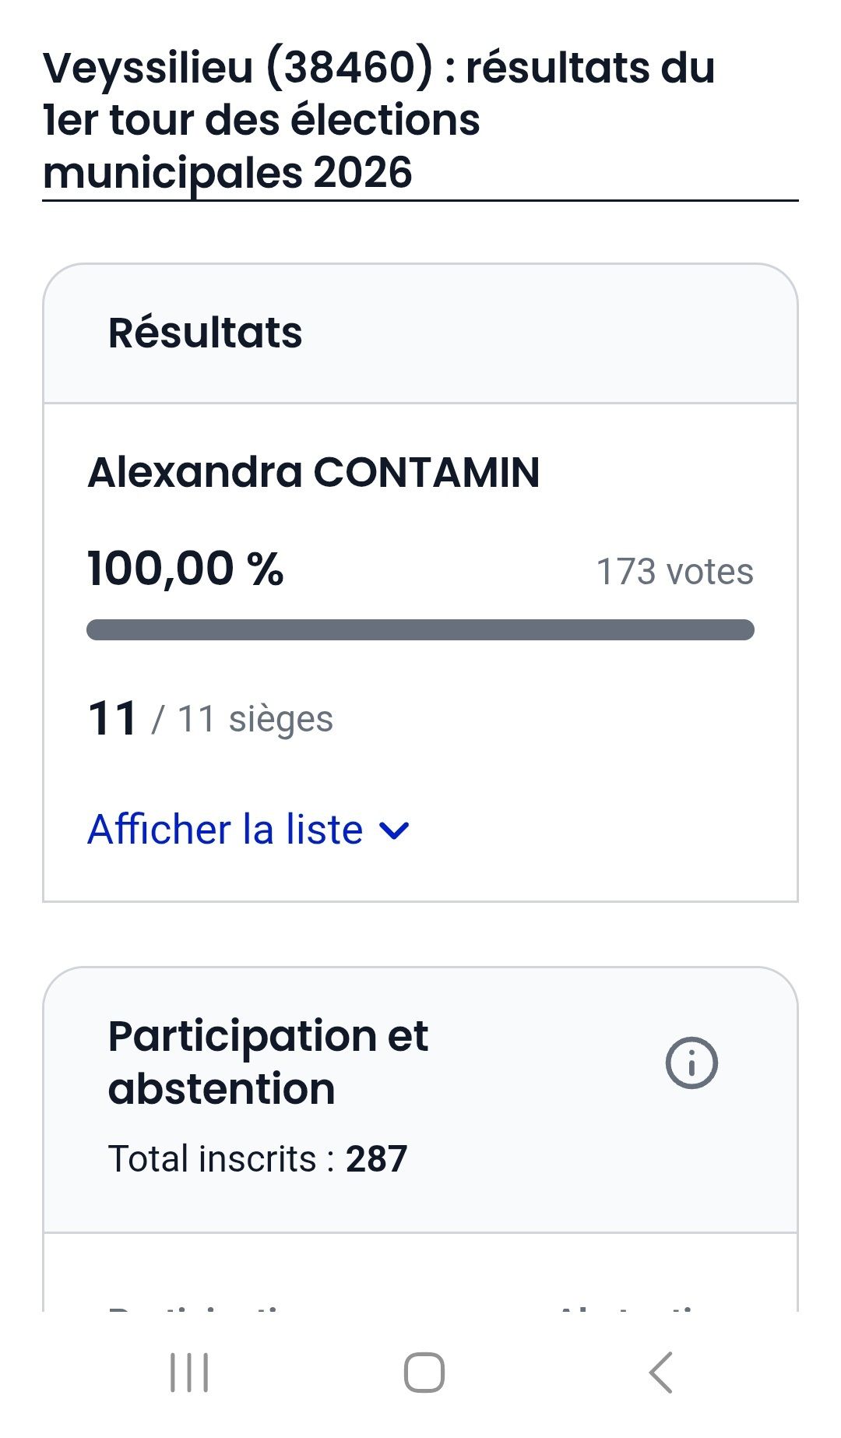841x1438 pixels.
Task: Tap the Alexandra CONTAMIN candidate name
Action: point(313,472)
